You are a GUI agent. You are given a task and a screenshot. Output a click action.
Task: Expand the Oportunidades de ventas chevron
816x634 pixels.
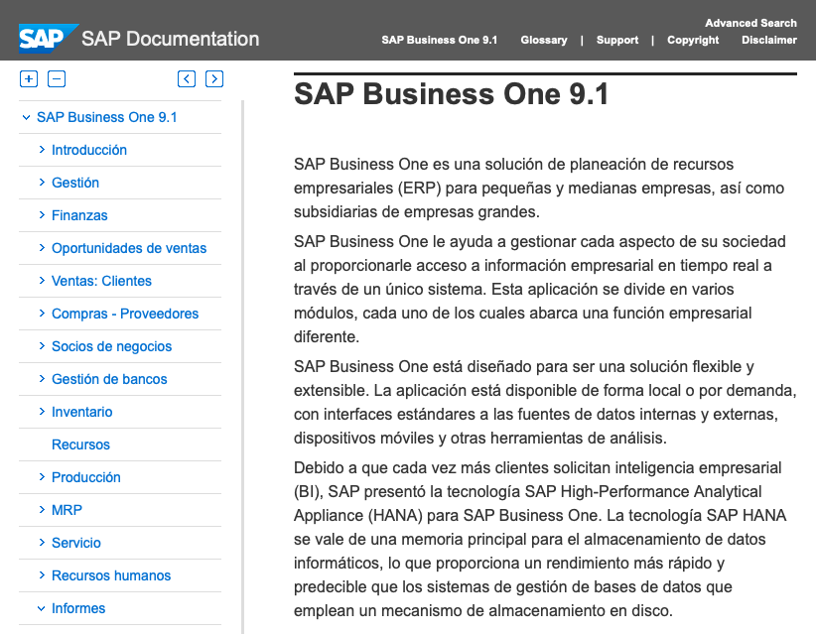pyautogui.click(x=42, y=248)
